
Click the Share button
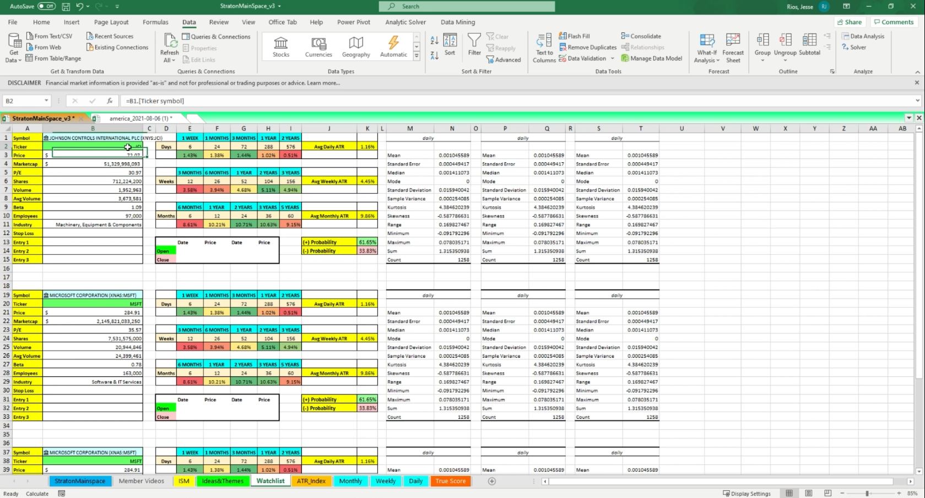(849, 22)
